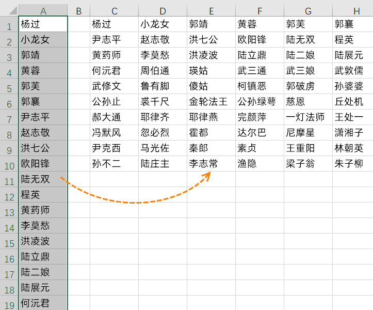Click cell C3 containing 黄药师
The height and width of the screenshot is (310, 373).
pos(115,55)
